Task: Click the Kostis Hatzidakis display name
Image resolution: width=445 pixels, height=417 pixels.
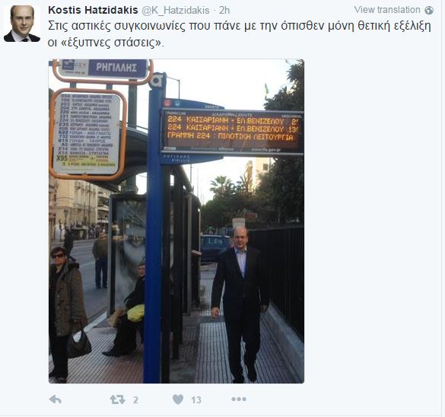Action: click(x=93, y=10)
